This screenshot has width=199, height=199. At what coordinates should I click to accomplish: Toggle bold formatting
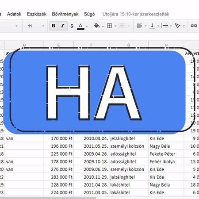click(54, 26)
